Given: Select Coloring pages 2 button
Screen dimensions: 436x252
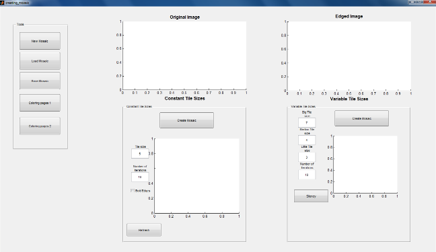Looking at the screenshot, I should click(x=40, y=126).
